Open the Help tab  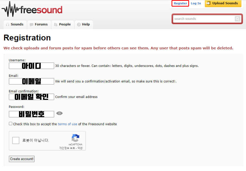[84, 24]
